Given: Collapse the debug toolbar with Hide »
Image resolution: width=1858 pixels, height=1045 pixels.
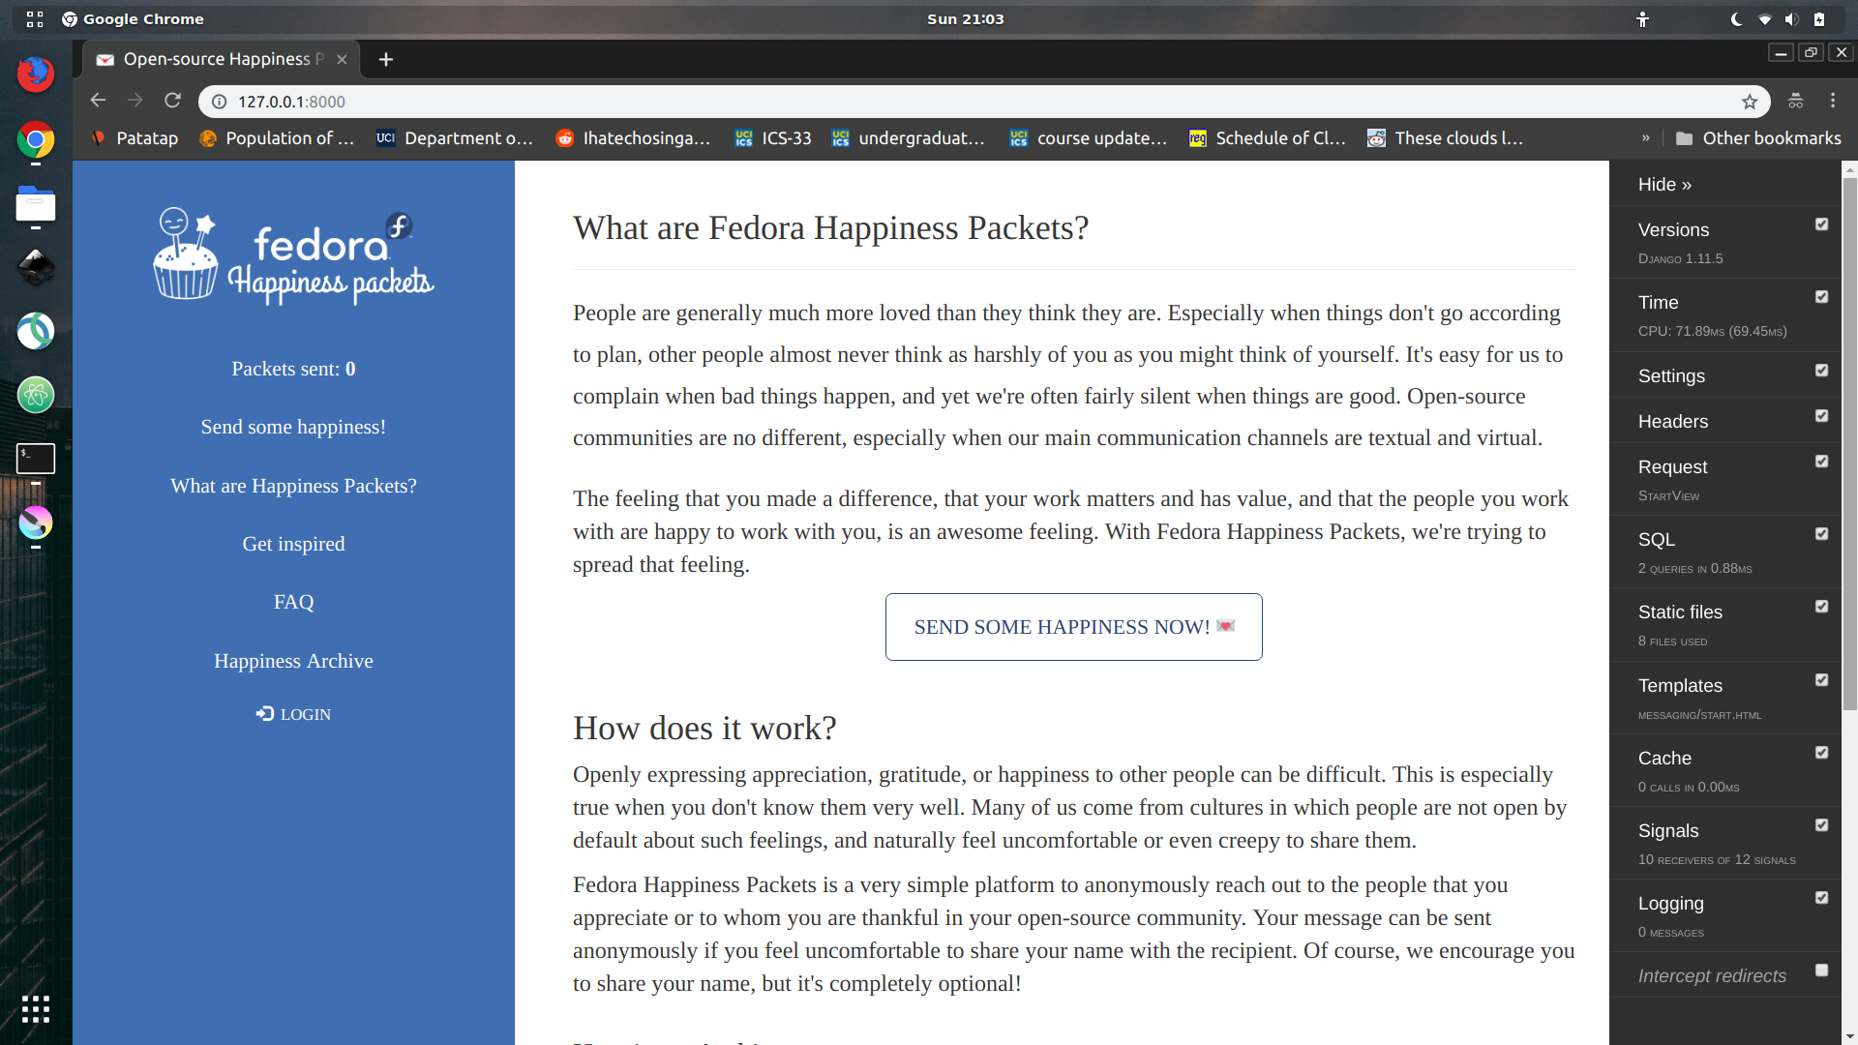Looking at the screenshot, I should 1664,185.
